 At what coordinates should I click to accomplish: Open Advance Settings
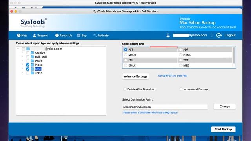click(x=136, y=76)
